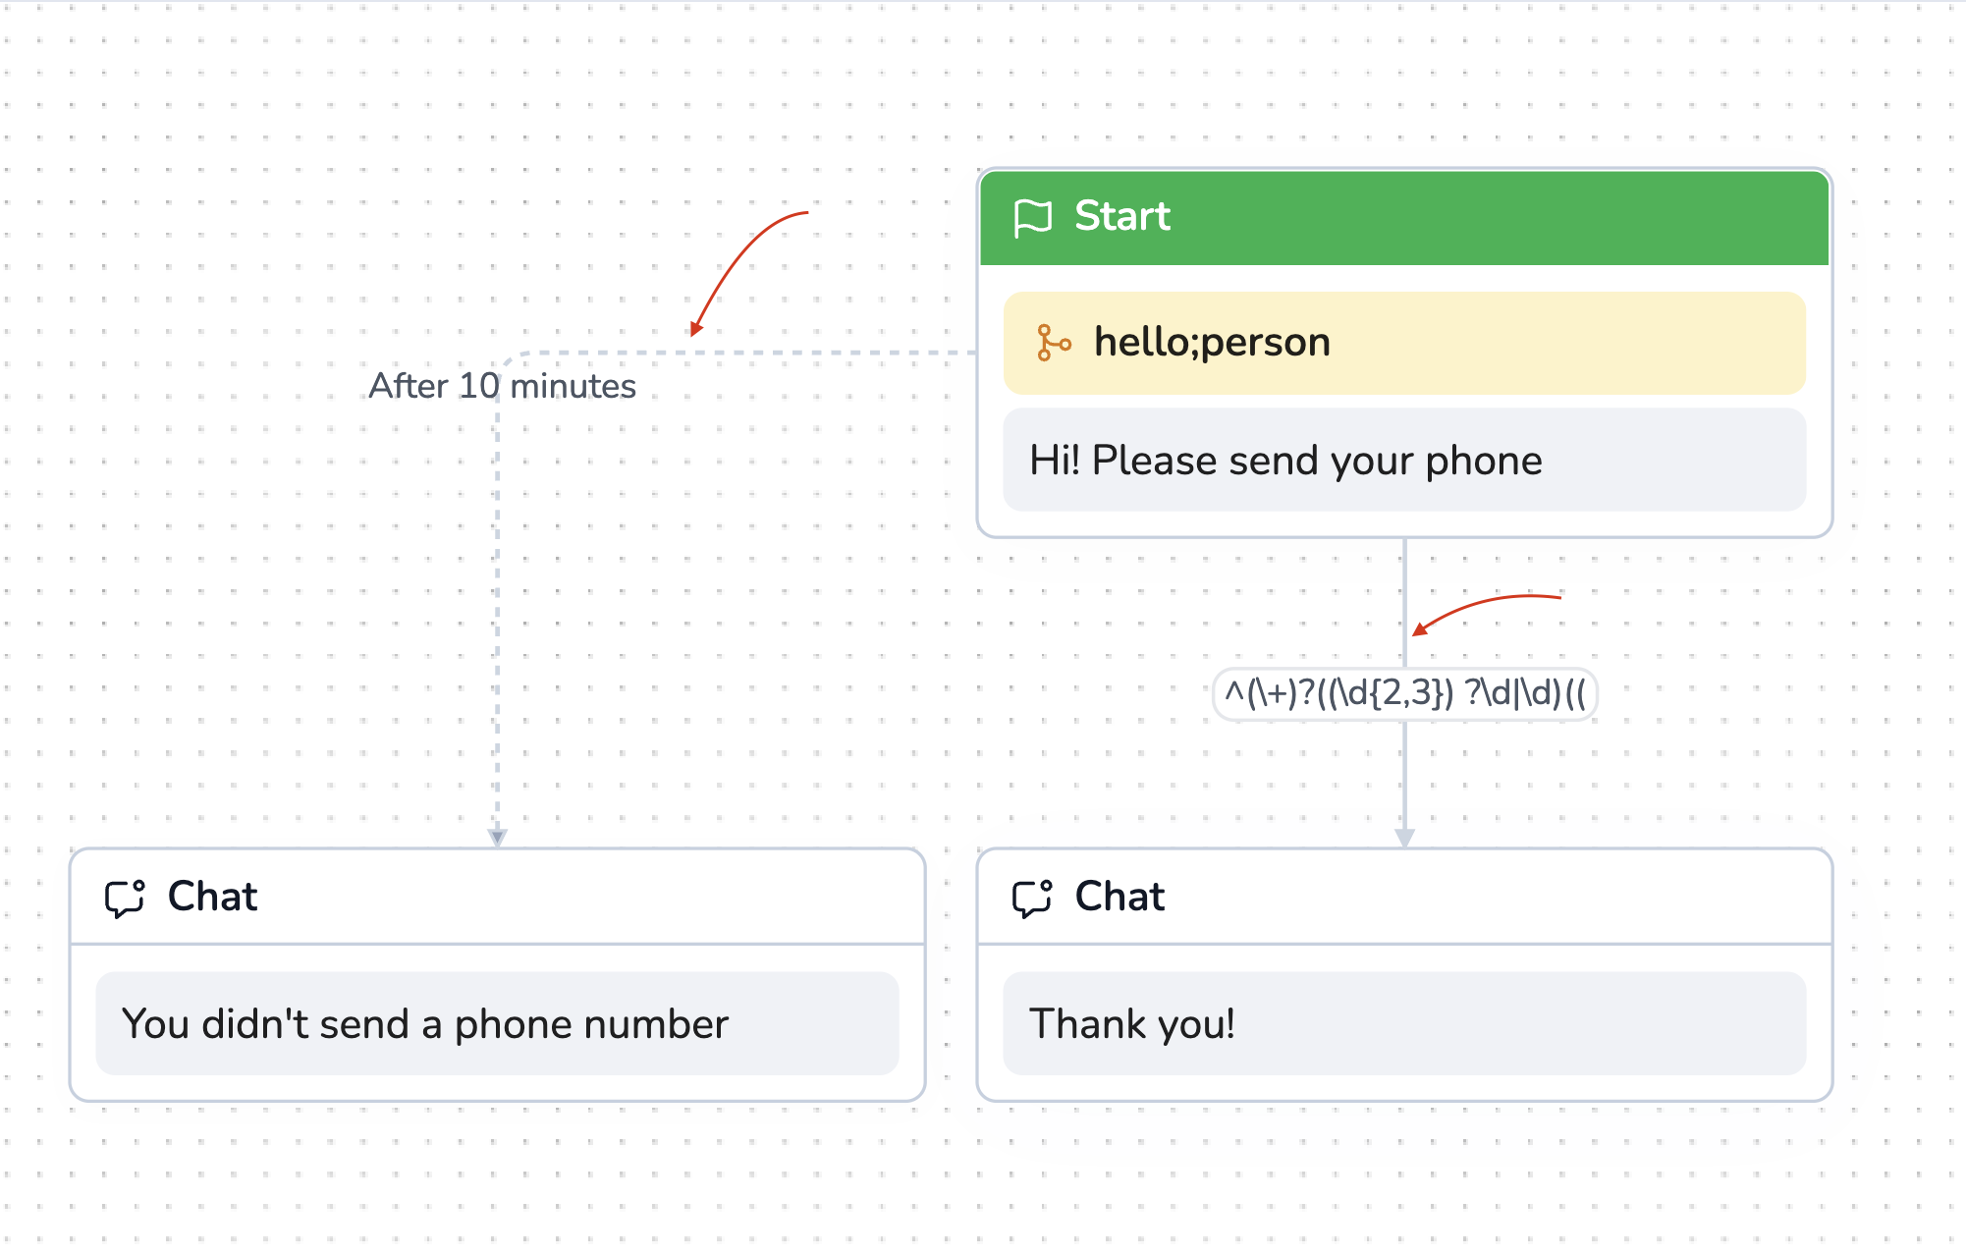Click the arrowhead entering the left Chat block
This screenshot has height=1255, width=1966.
pyautogui.click(x=497, y=837)
